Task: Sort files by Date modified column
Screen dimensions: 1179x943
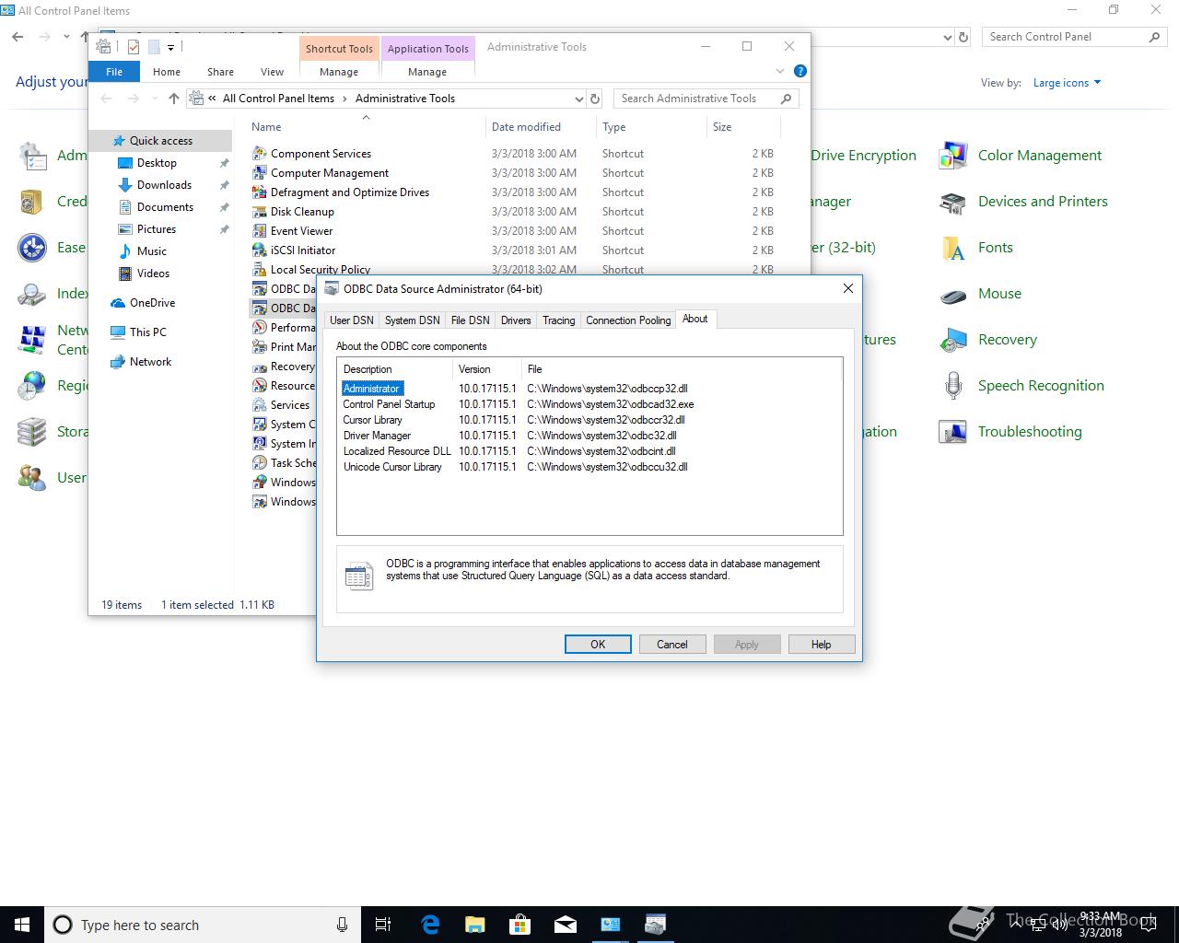Action: point(540,127)
